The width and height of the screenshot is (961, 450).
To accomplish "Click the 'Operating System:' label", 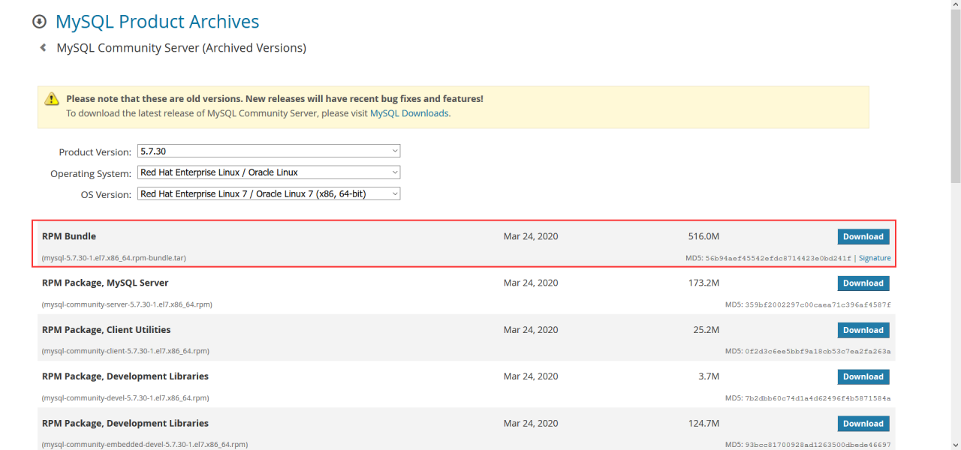I will 91,173.
